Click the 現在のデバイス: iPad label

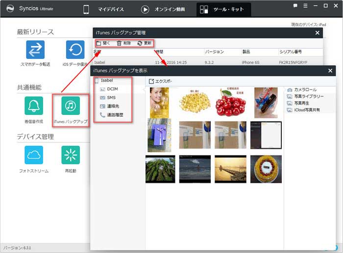(308, 25)
